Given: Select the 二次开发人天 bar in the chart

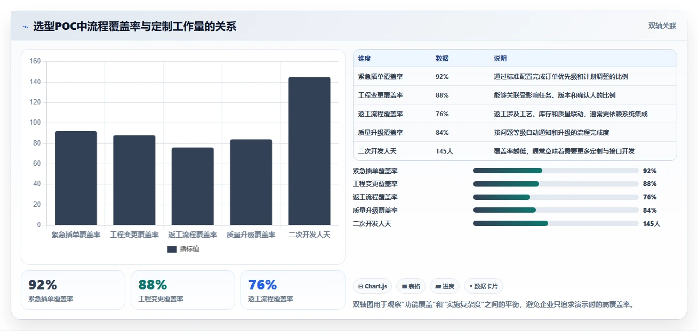Looking at the screenshot, I should (309, 151).
